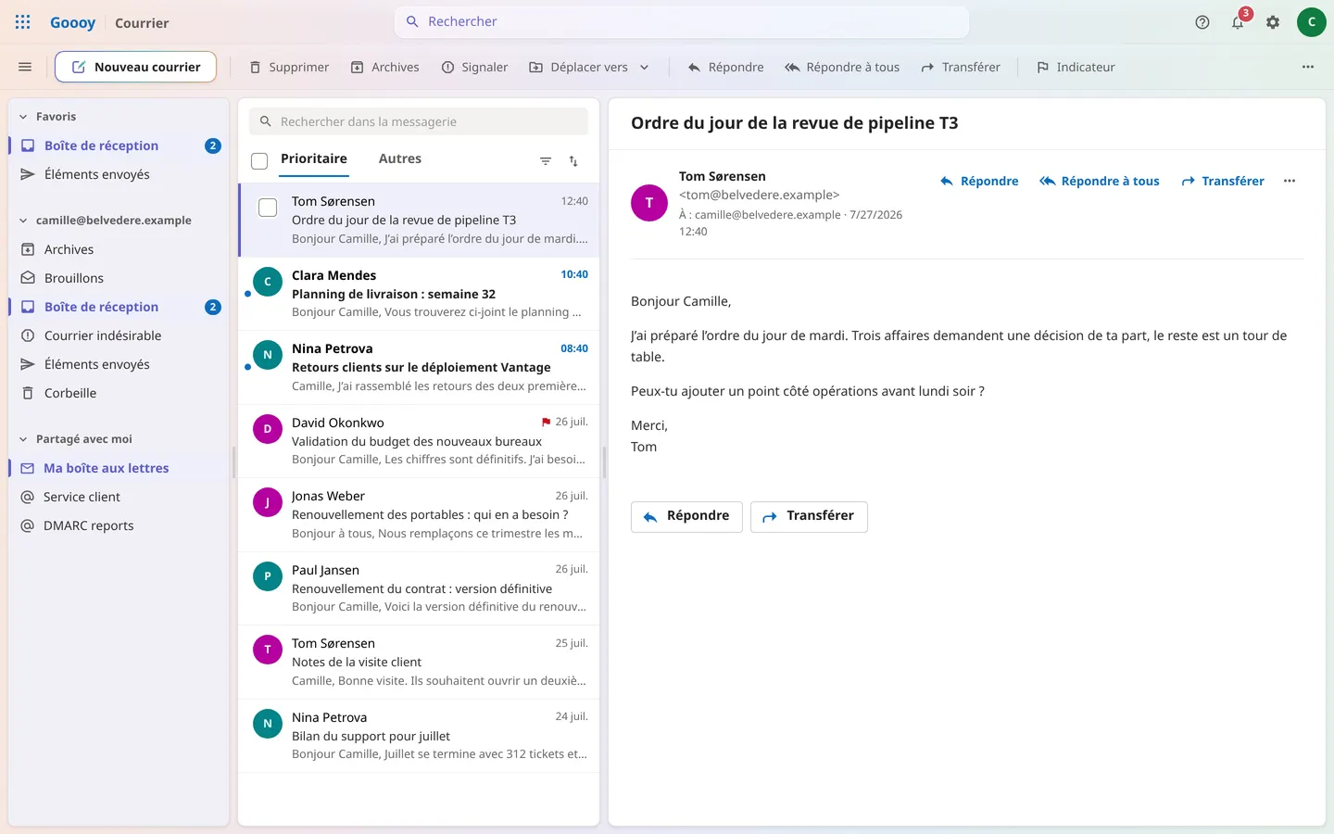Compose with the Nouveau courrier button

135,67
